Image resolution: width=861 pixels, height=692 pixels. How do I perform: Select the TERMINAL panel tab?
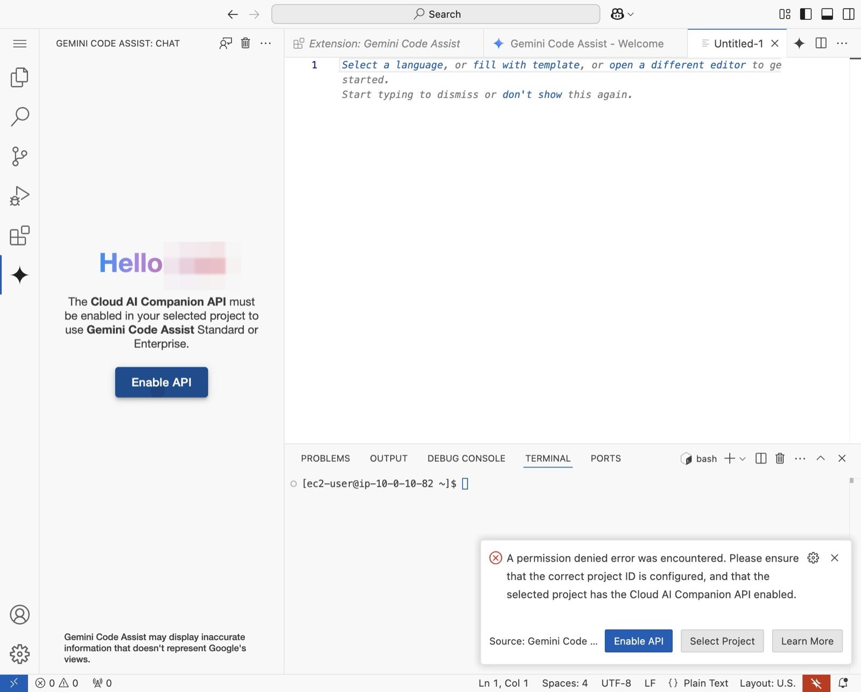tap(548, 458)
